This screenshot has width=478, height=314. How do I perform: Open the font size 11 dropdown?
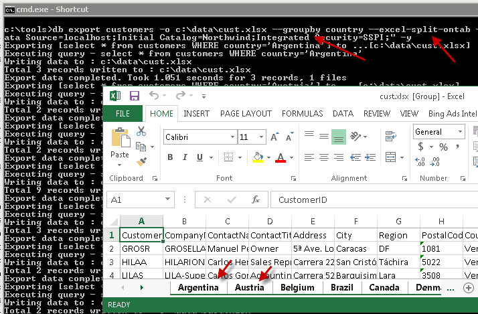point(261,137)
